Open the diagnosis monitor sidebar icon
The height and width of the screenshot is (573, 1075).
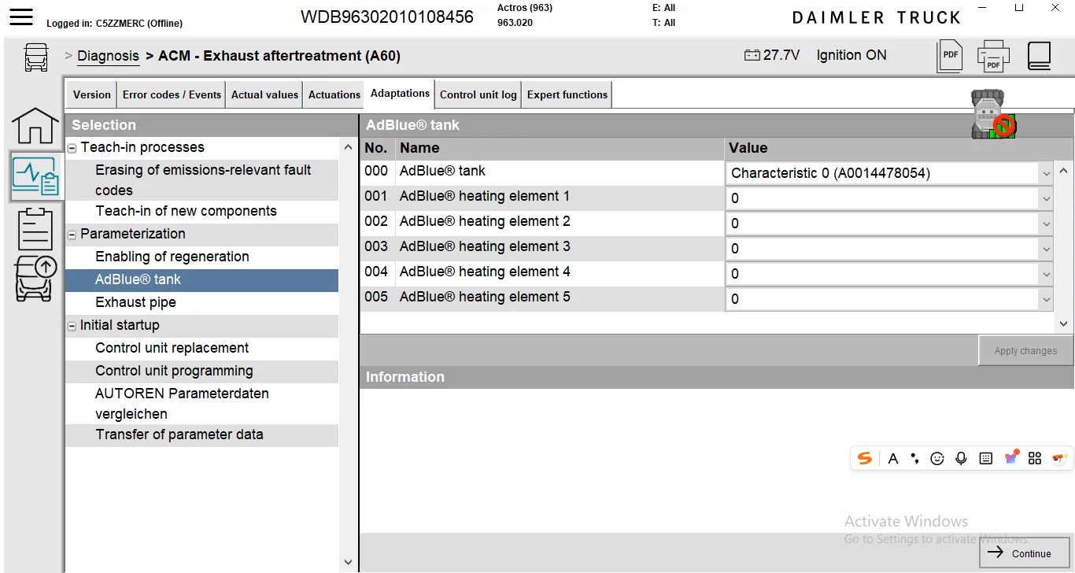[x=35, y=177]
